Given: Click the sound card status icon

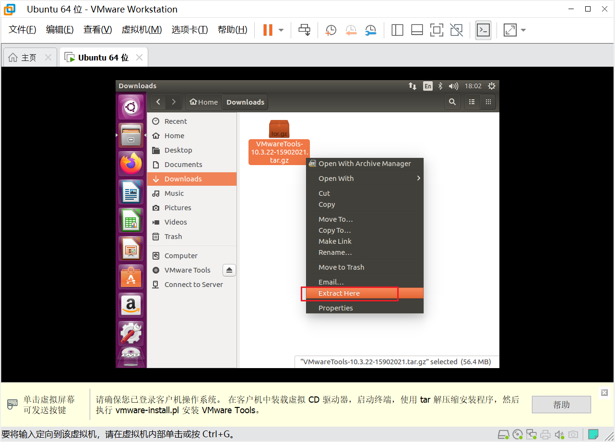Looking at the screenshot, I should (x=559, y=435).
